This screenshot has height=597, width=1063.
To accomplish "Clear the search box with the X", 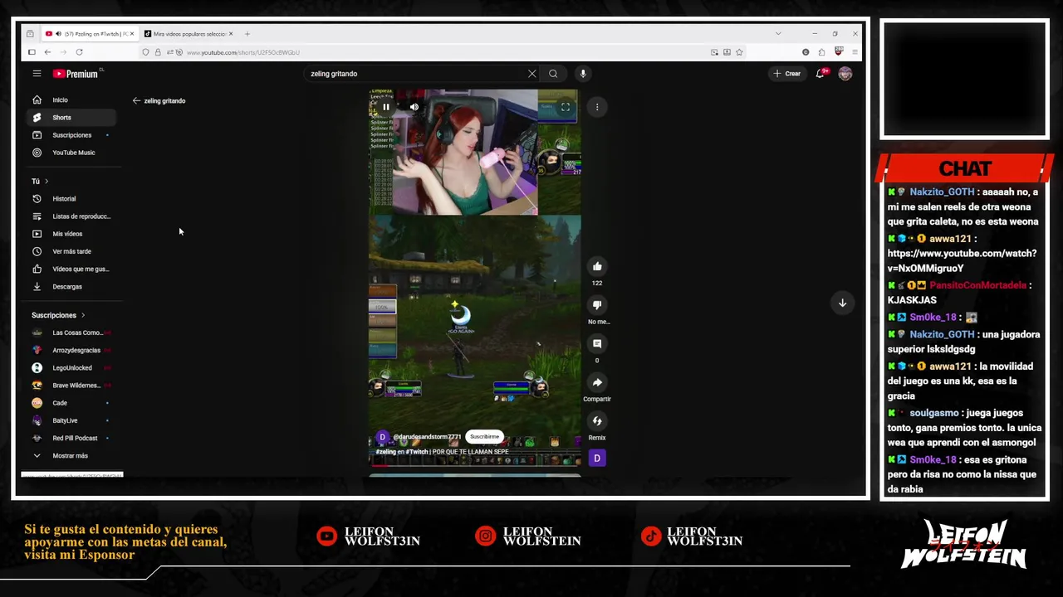I will point(532,74).
